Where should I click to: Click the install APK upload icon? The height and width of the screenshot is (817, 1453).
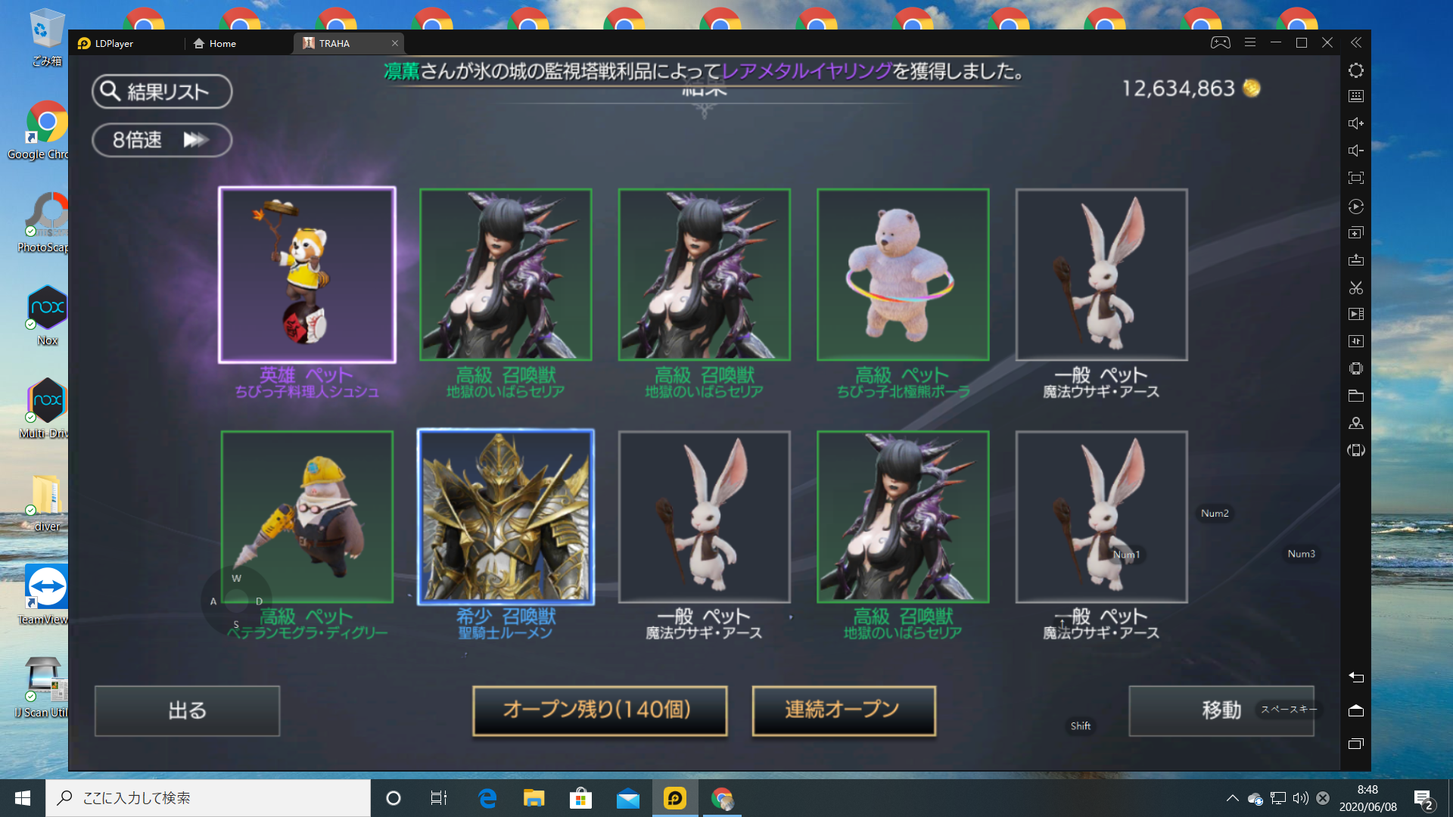(x=1355, y=260)
